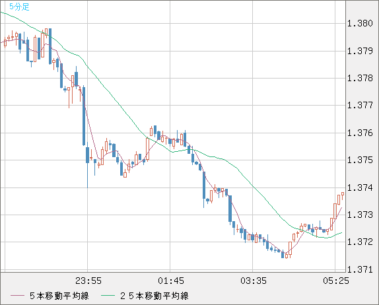This screenshot has width=379, height=305.
Task: Click the 1.378 price axis label
Action: 360,78
